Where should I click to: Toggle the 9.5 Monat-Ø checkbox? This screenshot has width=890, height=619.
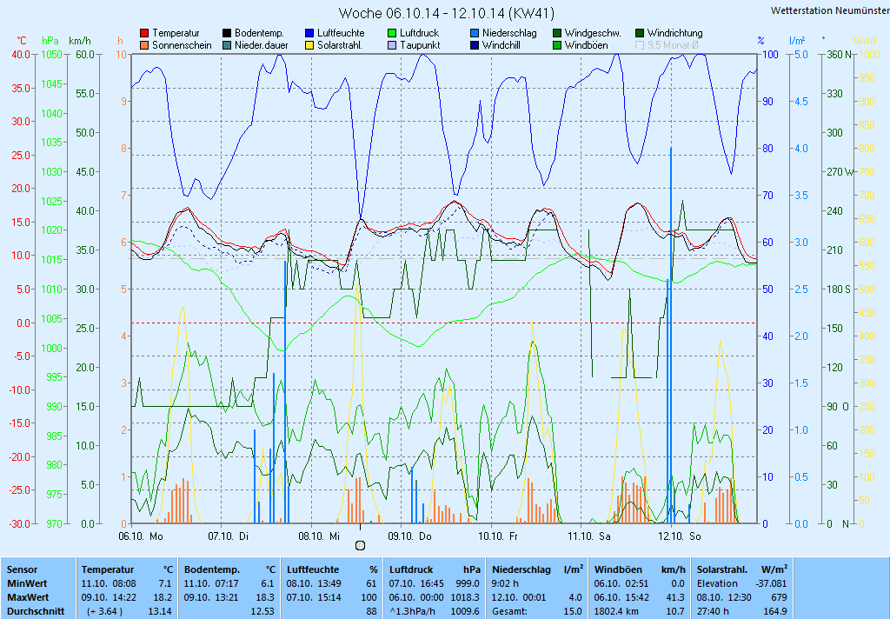click(x=640, y=45)
